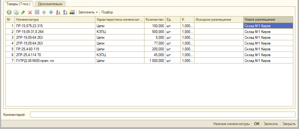Viewport: 299px width, 129px height.
Task: Click the Новое размещение column header
Action: click(x=268, y=20)
